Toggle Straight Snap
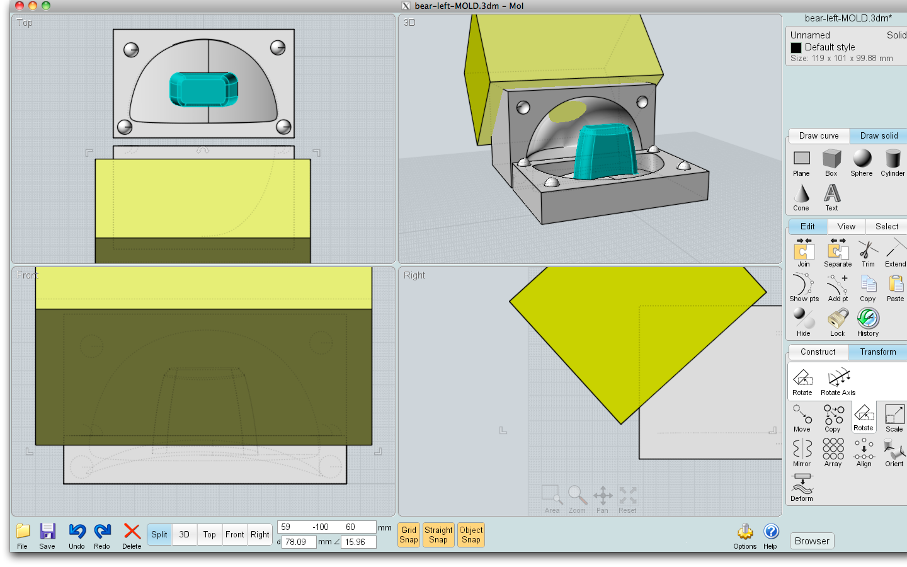 point(438,535)
